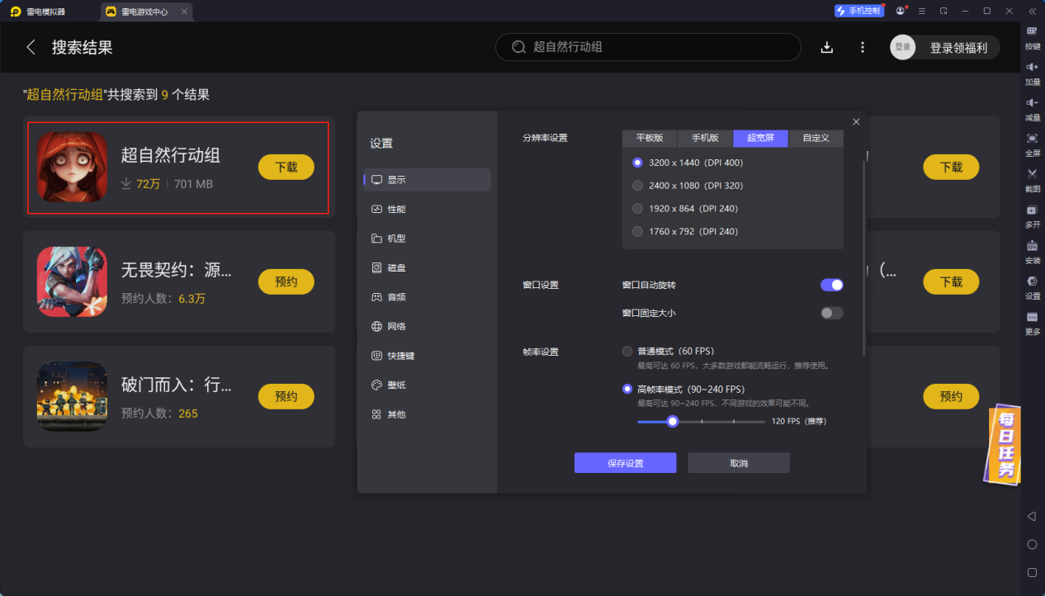1045x596 pixels.
Task: Click 预约 for 无畏契约
Action: [286, 281]
